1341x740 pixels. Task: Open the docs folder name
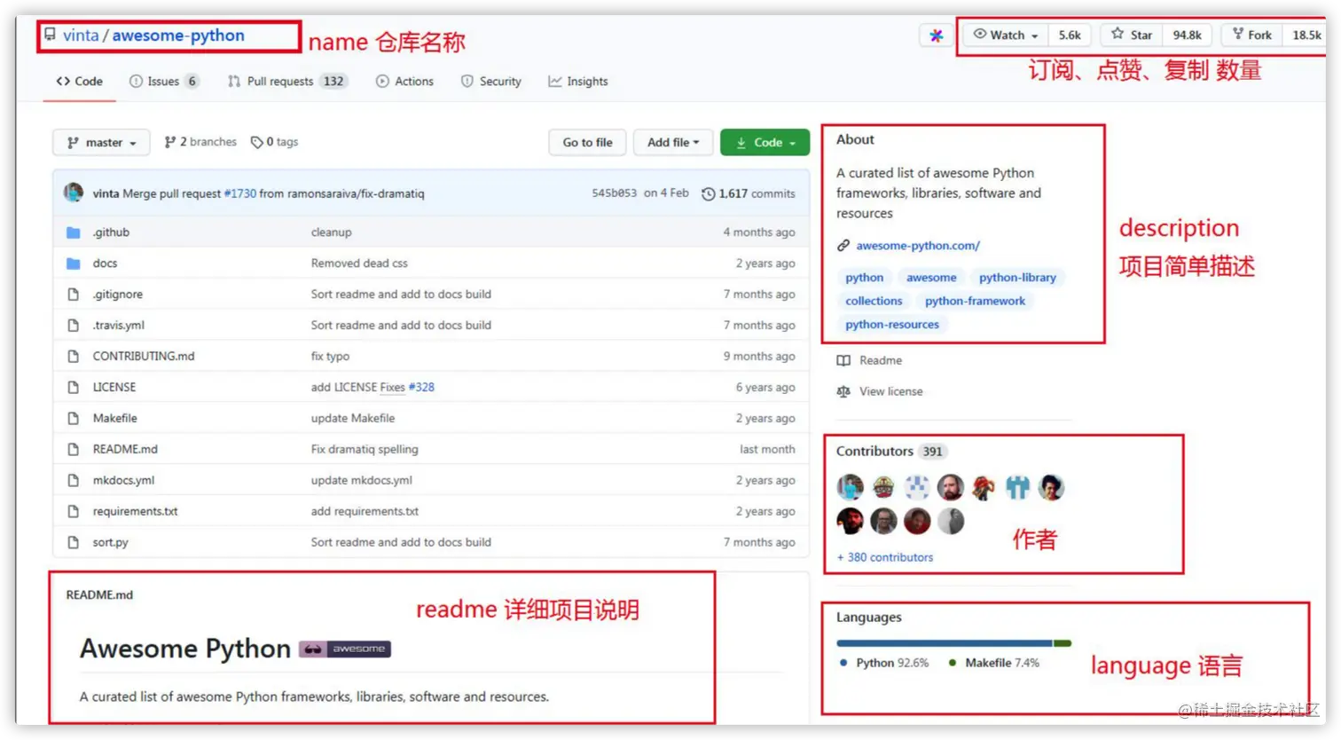click(105, 264)
